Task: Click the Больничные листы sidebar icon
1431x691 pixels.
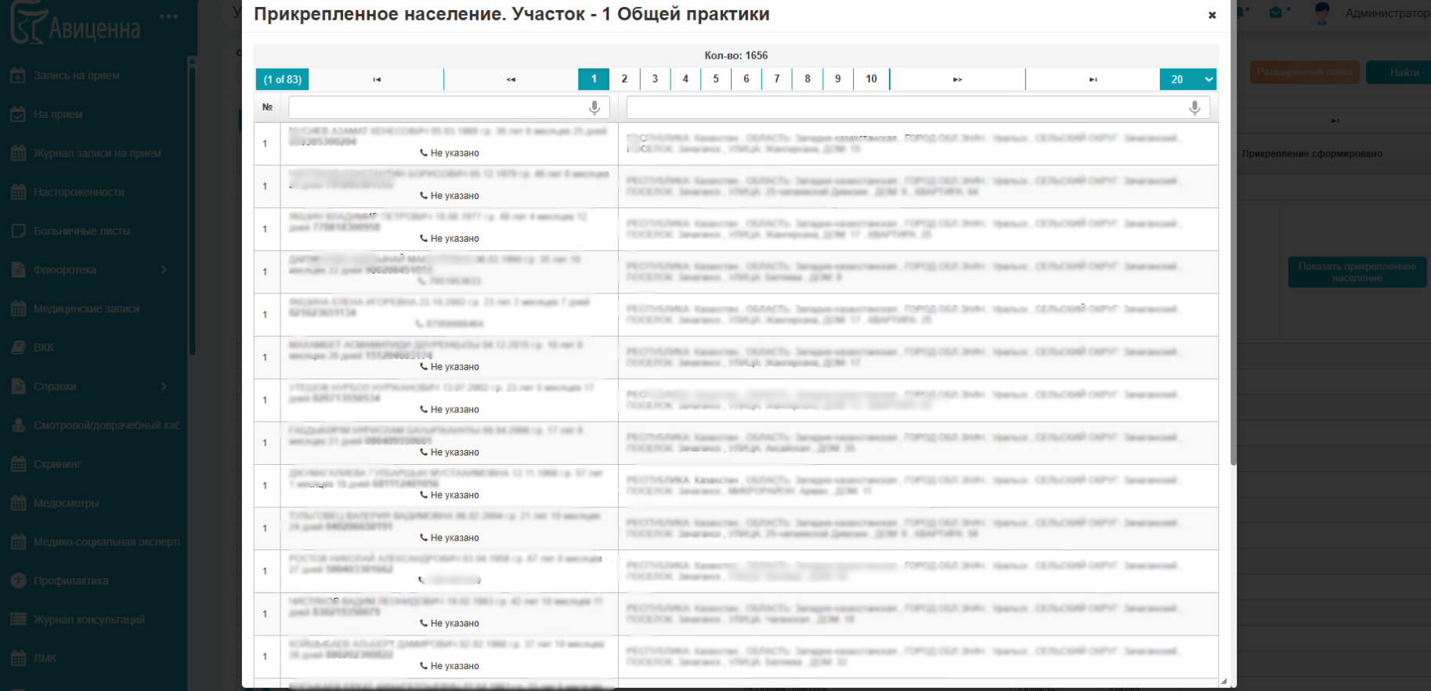Action: click(x=19, y=231)
